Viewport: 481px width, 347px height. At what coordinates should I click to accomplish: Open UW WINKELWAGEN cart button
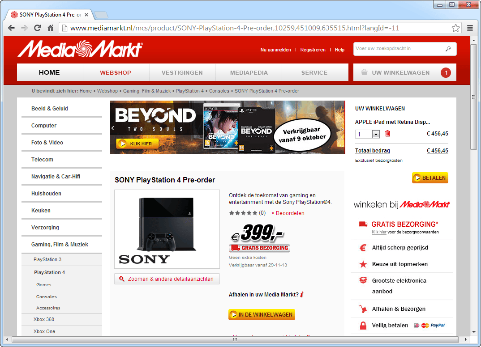[404, 72]
